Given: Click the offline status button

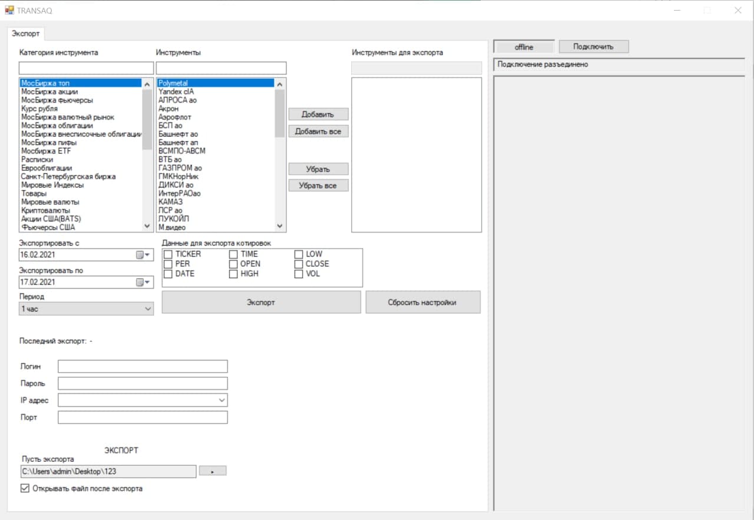Looking at the screenshot, I should click(x=524, y=47).
